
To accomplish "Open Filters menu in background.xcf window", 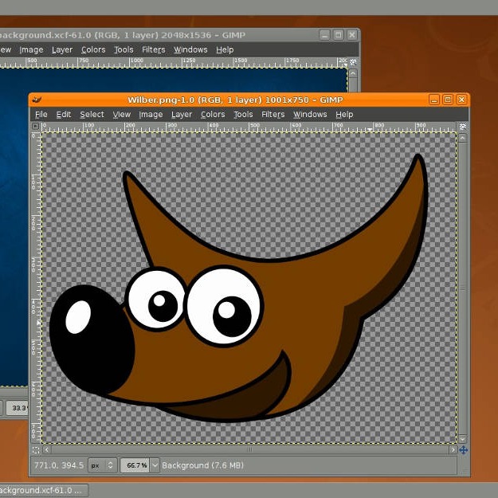I will (x=154, y=50).
